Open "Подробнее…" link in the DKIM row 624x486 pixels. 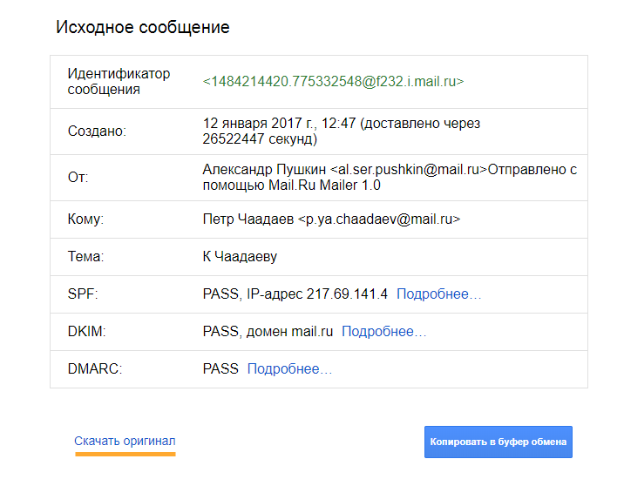(x=383, y=332)
